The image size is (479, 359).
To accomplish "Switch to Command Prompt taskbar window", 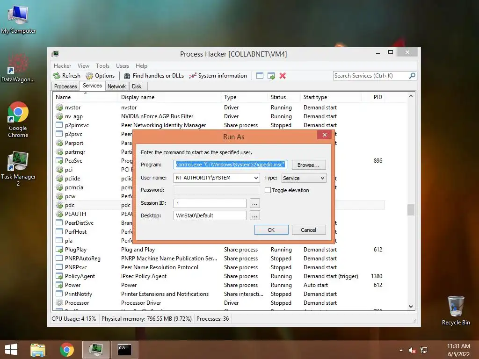I will point(124,350).
